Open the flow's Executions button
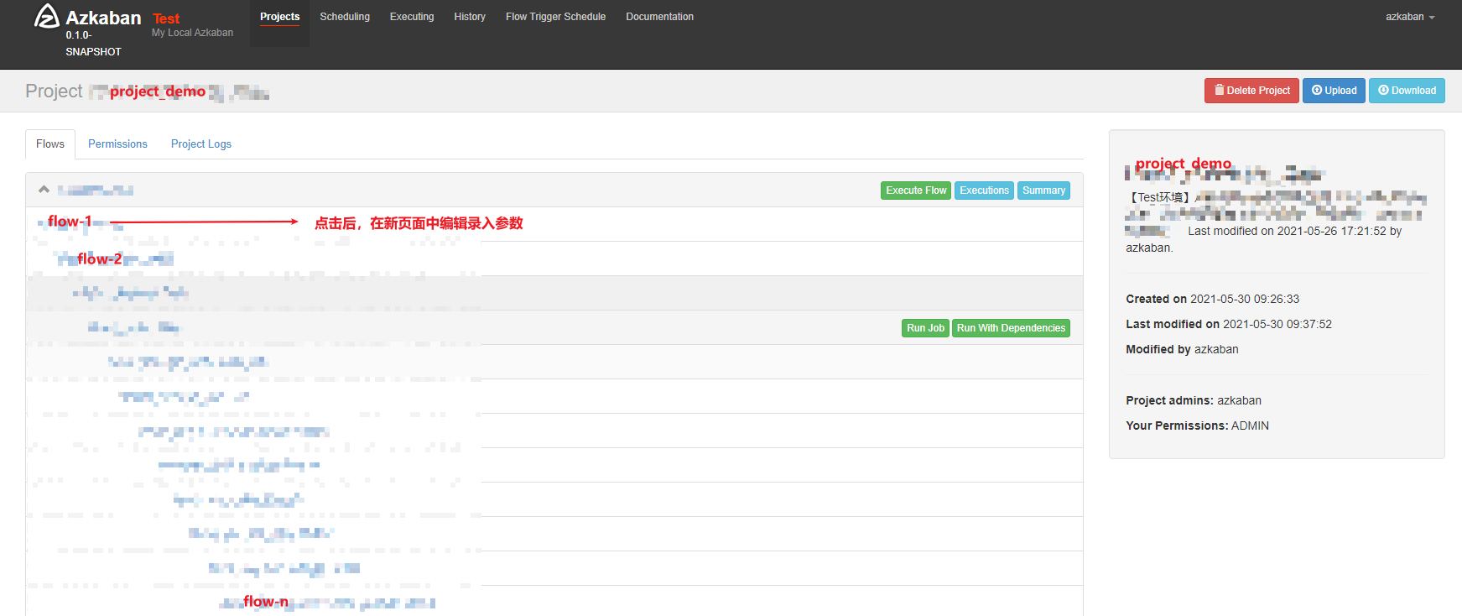Viewport: 1462px width, 616px height. (x=984, y=191)
